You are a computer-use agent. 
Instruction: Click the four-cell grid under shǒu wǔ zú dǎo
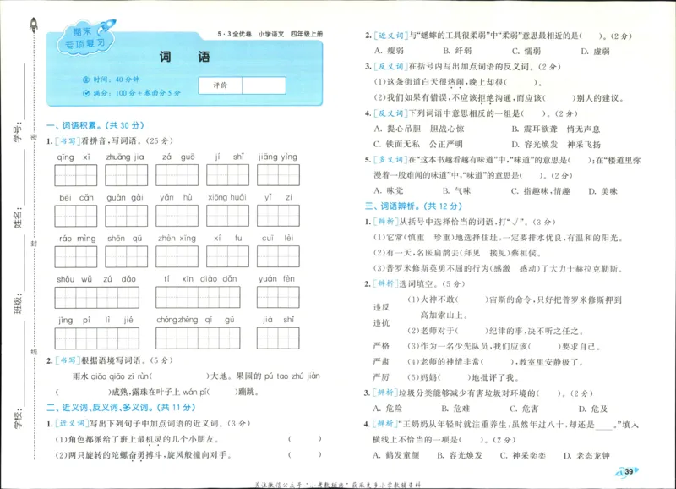click(x=97, y=297)
